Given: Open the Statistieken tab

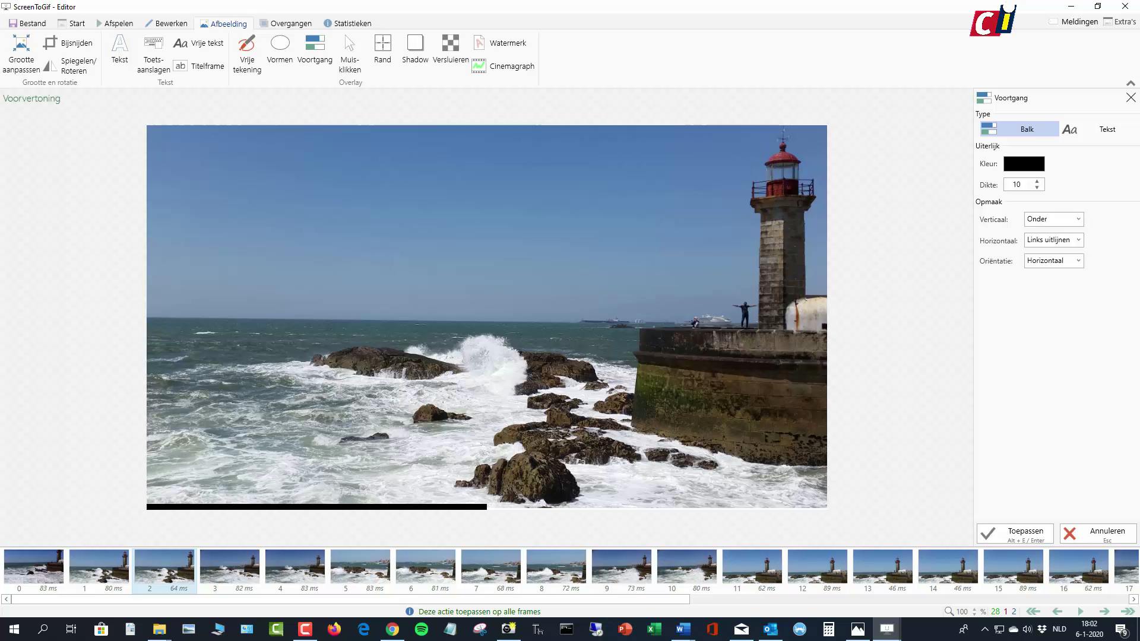Looking at the screenshot, I should click(x=347, y=23).
